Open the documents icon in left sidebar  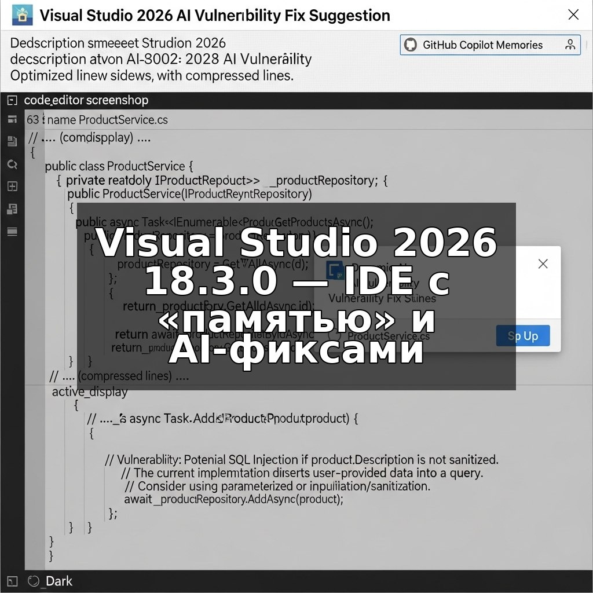(x=12, y=141)
